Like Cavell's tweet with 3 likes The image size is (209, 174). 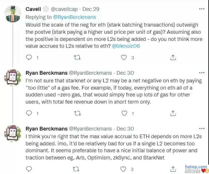[124, 57]
